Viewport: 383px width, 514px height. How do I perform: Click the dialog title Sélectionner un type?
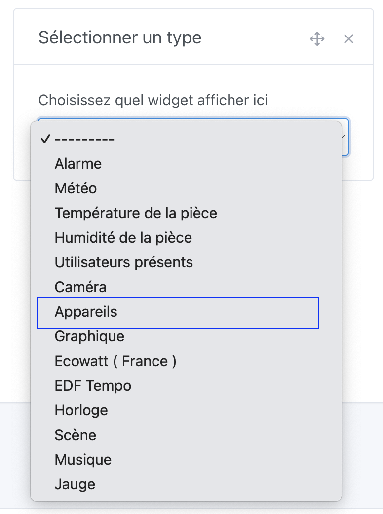119,37
